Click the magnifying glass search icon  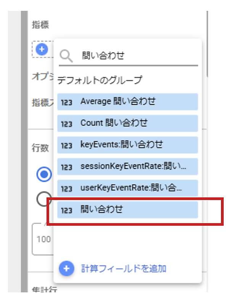66,56
